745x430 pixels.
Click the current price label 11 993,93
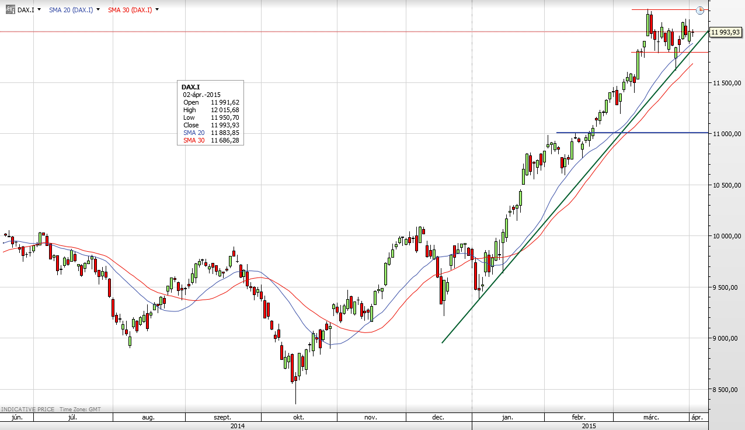(x=725, y=32)
